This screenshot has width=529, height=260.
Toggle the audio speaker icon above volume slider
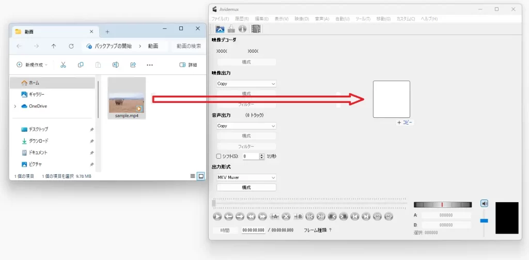[x=484, y=203]
